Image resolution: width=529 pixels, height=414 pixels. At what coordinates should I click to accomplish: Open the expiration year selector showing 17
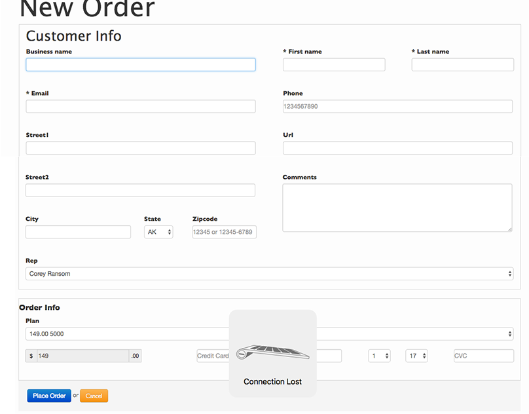[x=418, y=356]
